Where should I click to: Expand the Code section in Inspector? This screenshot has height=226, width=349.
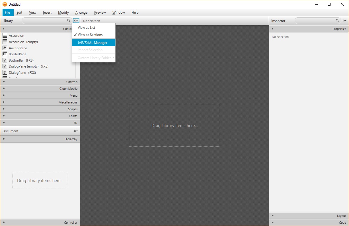(309, 223)
